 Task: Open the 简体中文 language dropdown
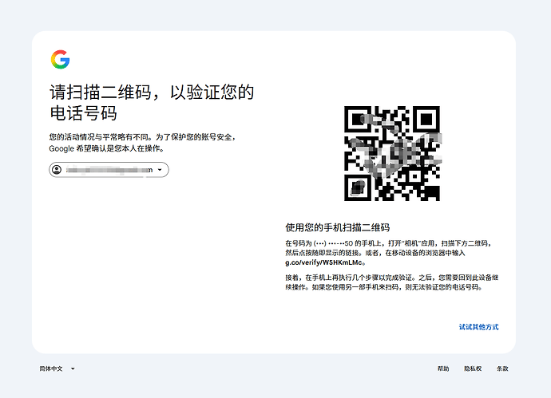coord(57,368)
